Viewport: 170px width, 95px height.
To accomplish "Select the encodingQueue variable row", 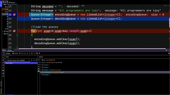I will click(x=105, y=72).
